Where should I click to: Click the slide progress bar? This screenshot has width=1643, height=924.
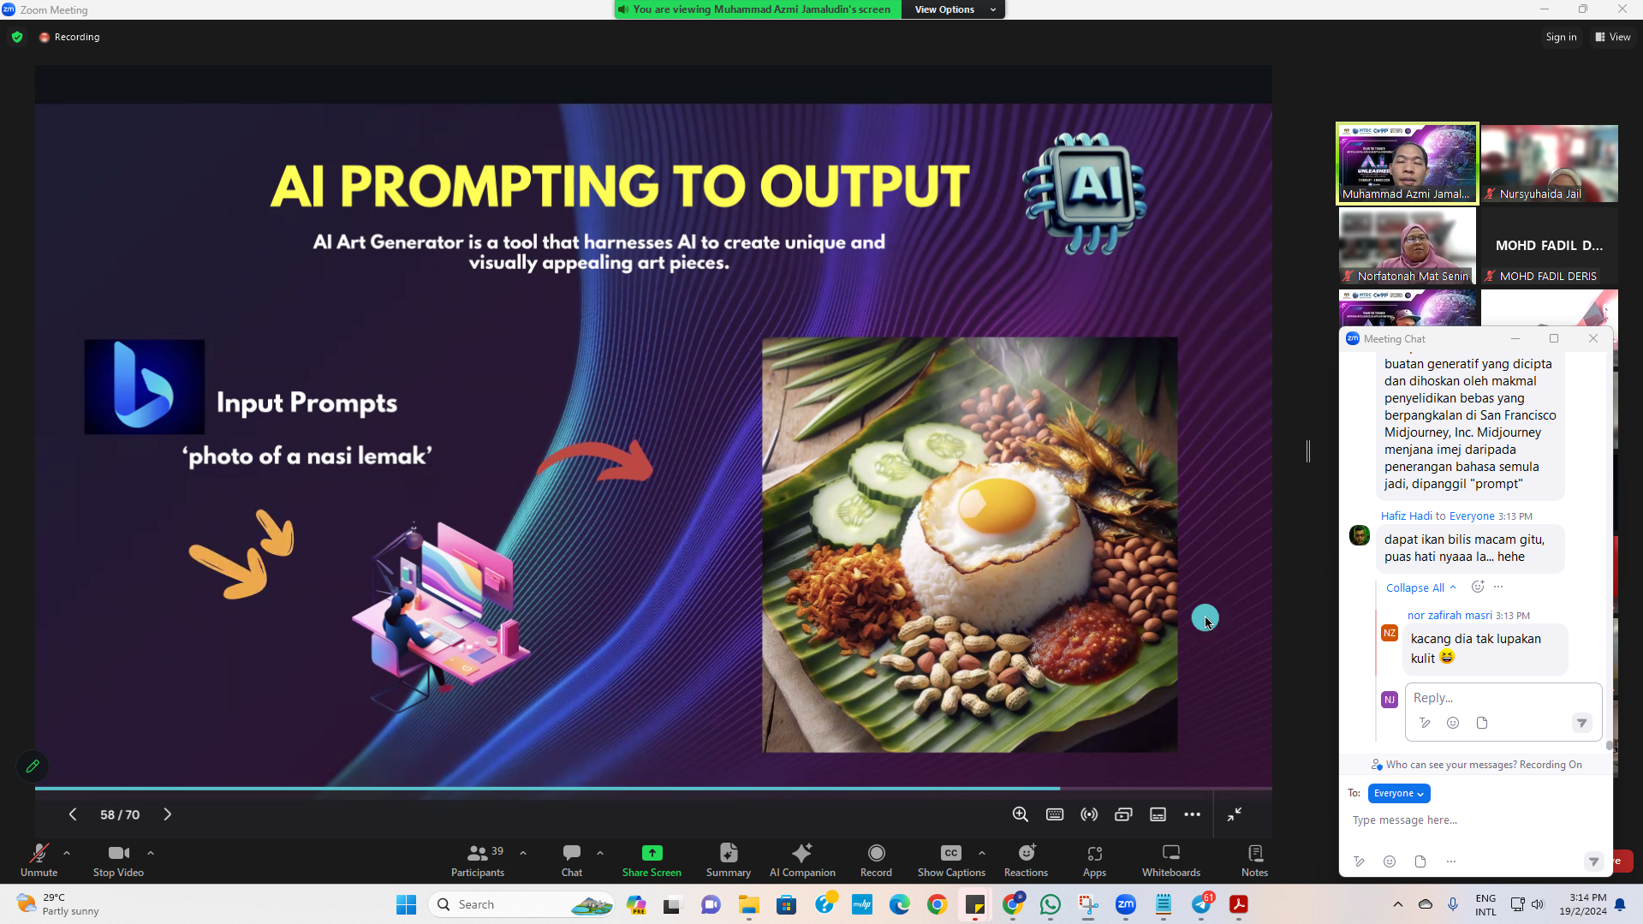pyautogui.click(x=548, y=788)
